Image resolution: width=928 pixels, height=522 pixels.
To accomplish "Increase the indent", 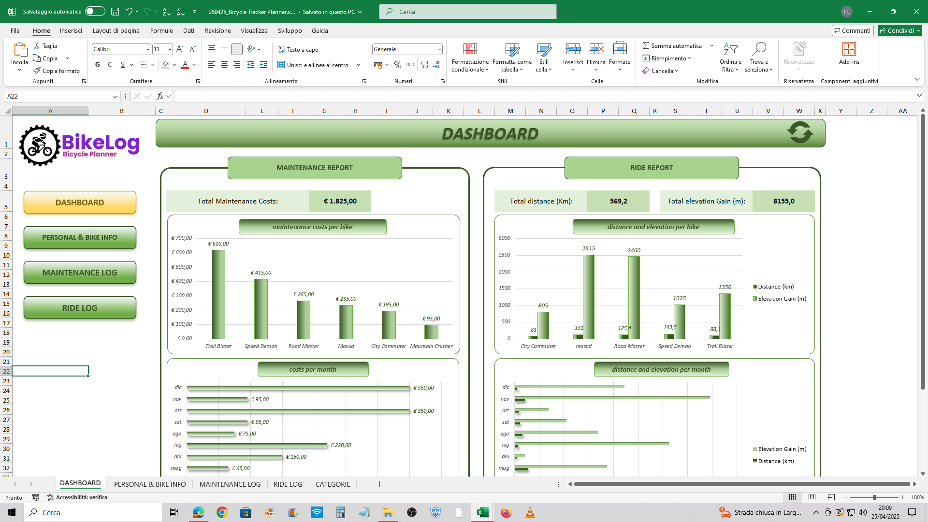I will (x=263, y=65).
